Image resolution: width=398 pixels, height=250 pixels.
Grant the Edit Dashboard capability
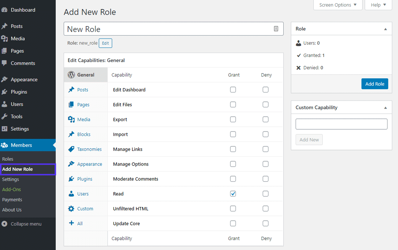(x=233, y=89)
